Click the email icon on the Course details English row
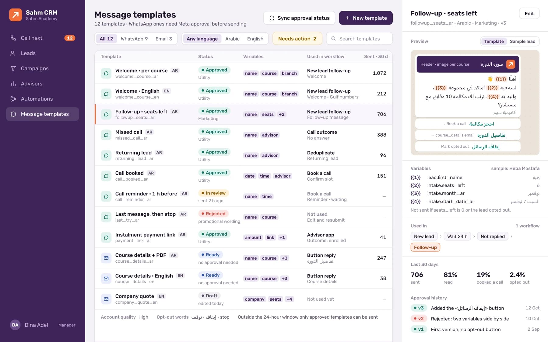 pyautogui.click(x=106, y=278)
